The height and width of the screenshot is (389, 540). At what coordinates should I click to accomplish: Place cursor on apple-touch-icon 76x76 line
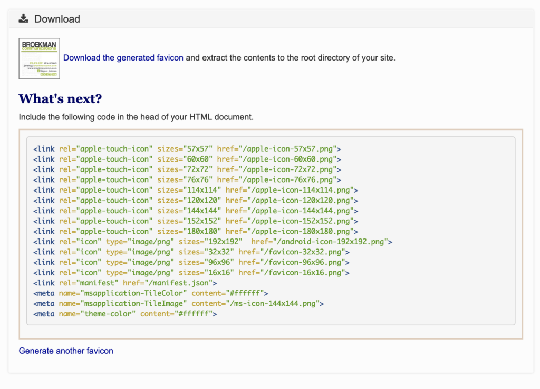[187, 179]
